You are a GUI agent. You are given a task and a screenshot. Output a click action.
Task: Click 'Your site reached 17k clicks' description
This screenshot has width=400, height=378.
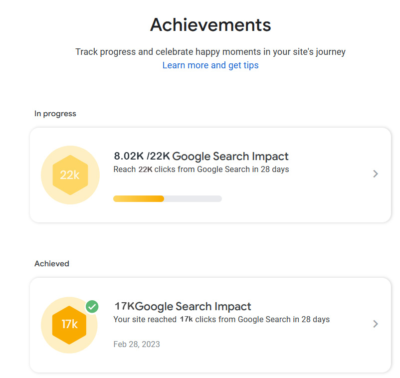221,319
